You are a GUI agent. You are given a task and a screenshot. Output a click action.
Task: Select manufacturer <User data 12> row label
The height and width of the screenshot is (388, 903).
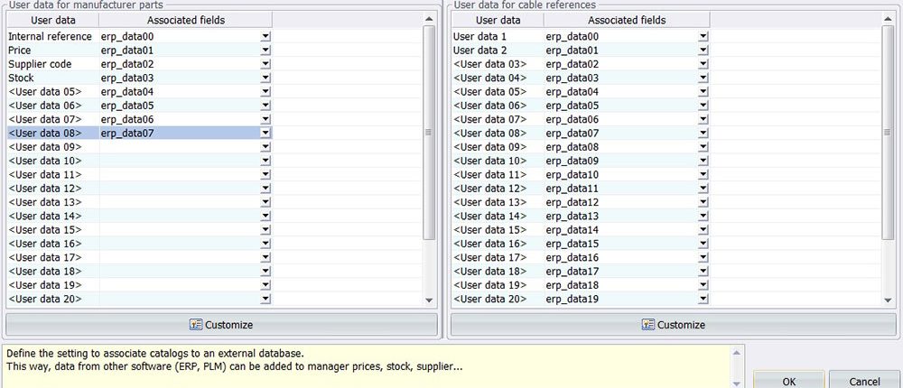click(45, 189)
